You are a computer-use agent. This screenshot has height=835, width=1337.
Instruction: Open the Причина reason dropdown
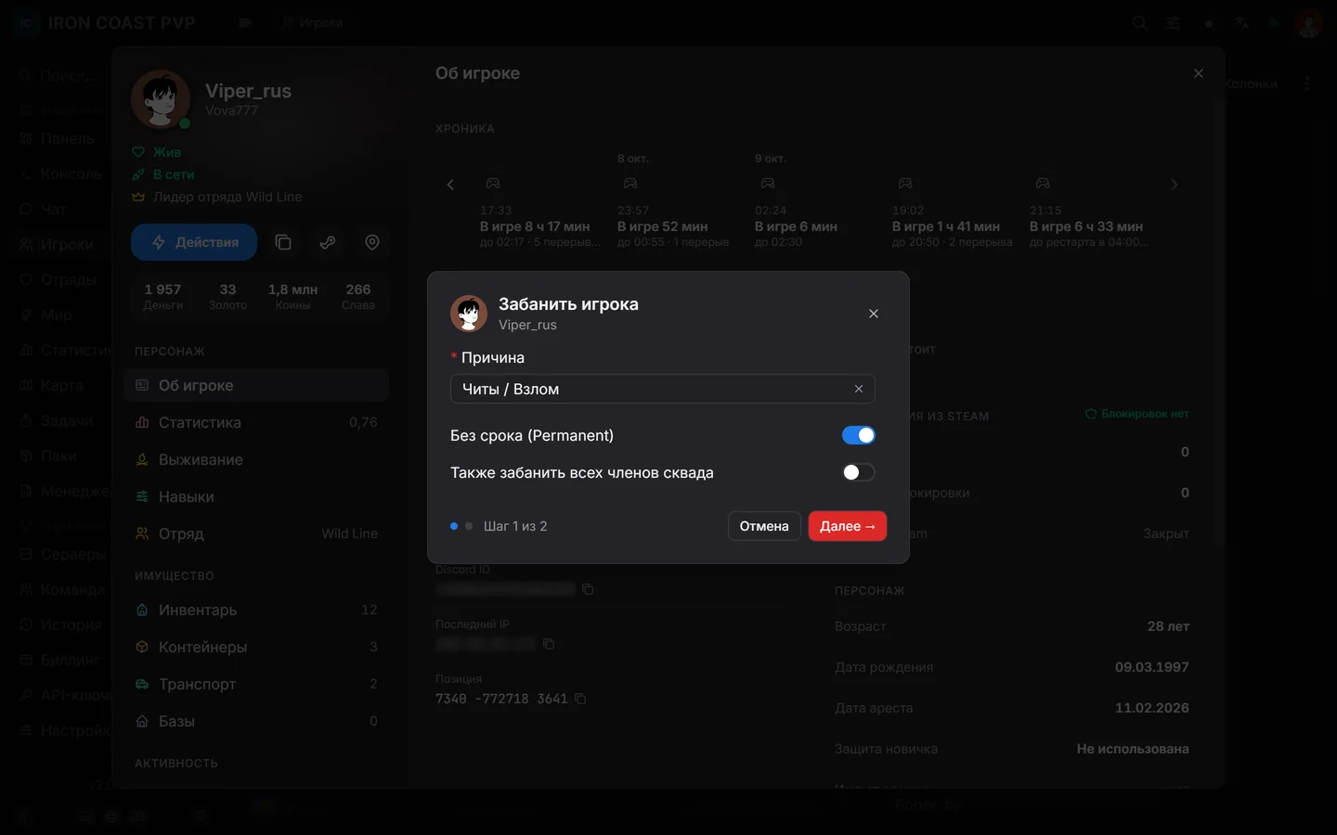click(662, 389)
